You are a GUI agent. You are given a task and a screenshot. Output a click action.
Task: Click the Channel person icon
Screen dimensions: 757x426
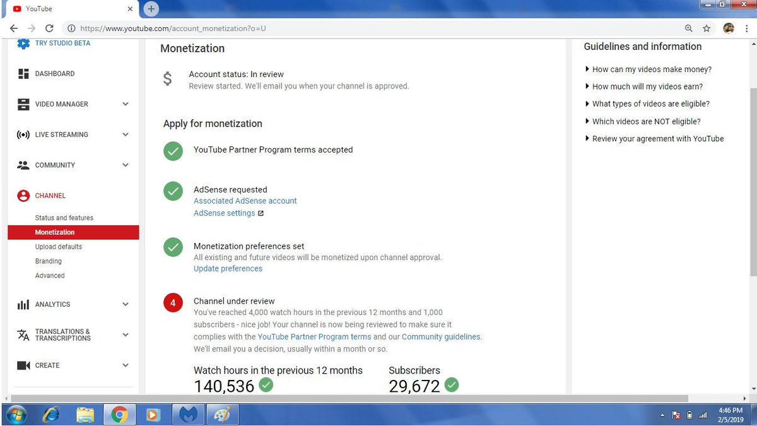point(23,196)
